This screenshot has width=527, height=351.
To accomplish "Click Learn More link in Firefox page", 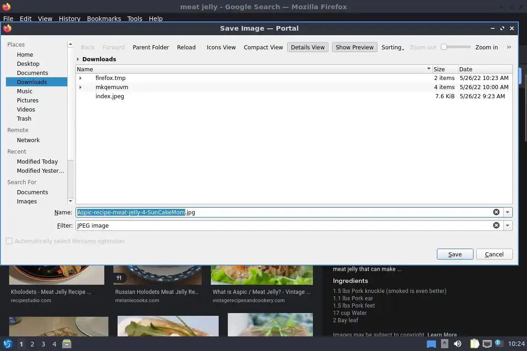I will tap(442, 335).
